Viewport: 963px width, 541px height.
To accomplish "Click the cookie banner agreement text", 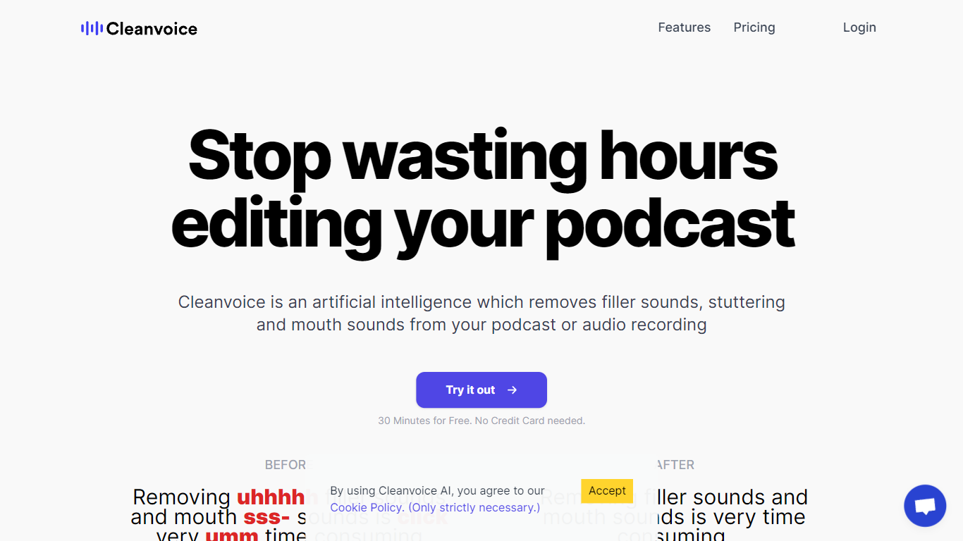I will (437, 491).
